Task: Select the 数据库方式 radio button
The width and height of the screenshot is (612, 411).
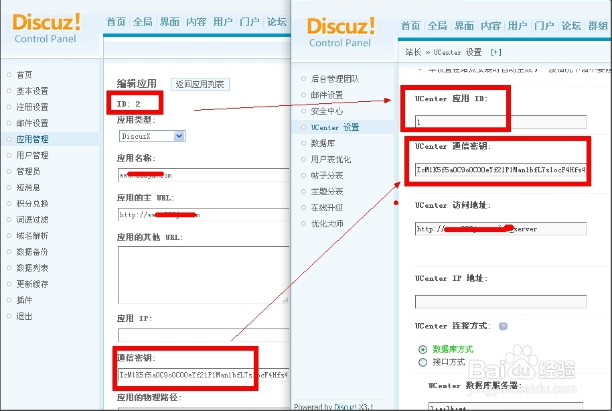Action: [x=423, y=349]
